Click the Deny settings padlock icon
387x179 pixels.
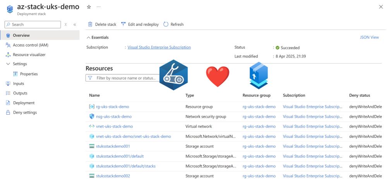click(x=8, y=112)
